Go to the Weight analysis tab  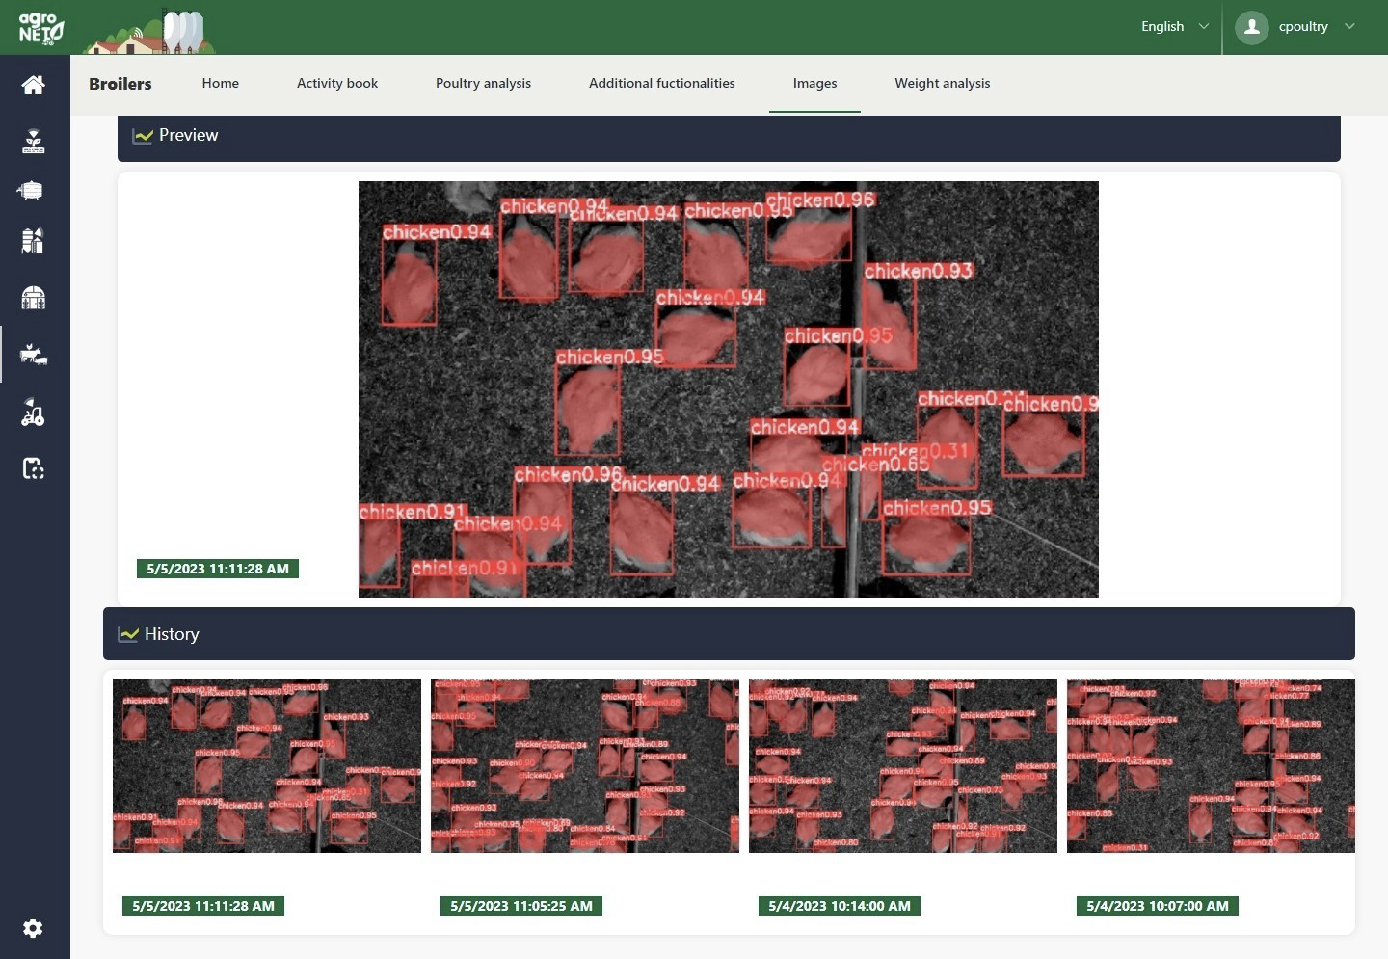pyautogui.click(x=942, y=84)
